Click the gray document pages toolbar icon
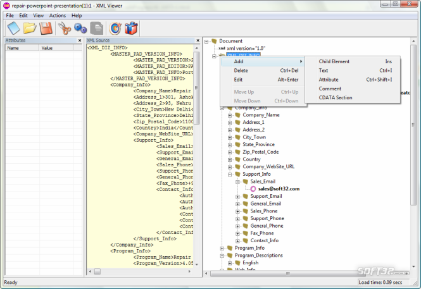The height and width of the screenshot is (289, 421). (x=96, y=28)
